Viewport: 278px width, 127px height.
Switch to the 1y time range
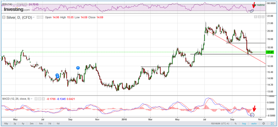coord(23,124)
